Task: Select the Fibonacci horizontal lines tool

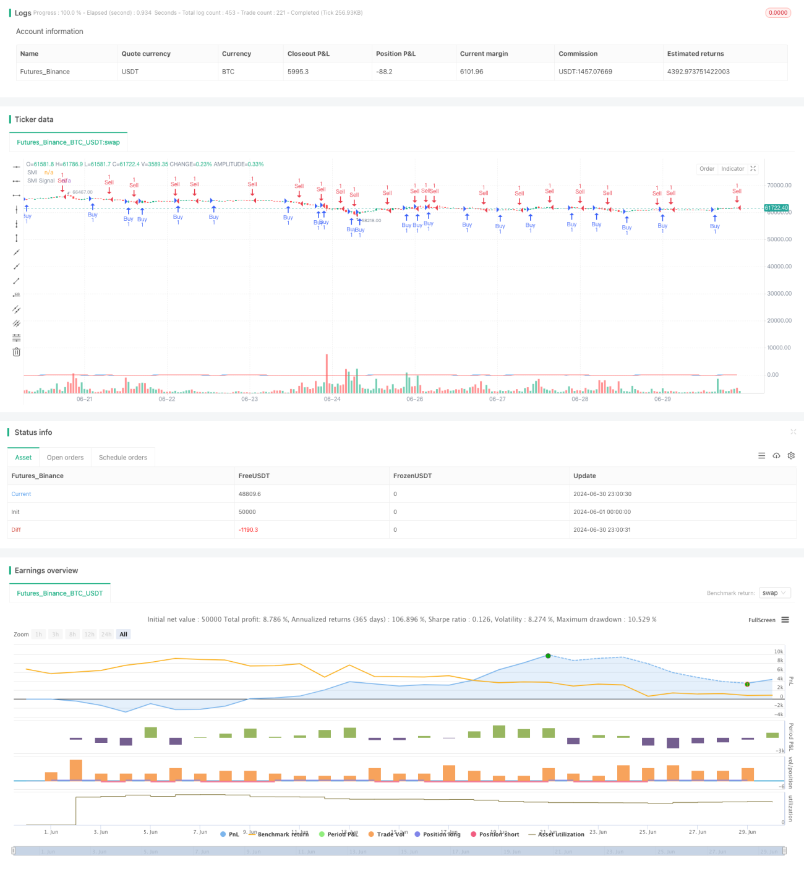Action: [16, 338]
